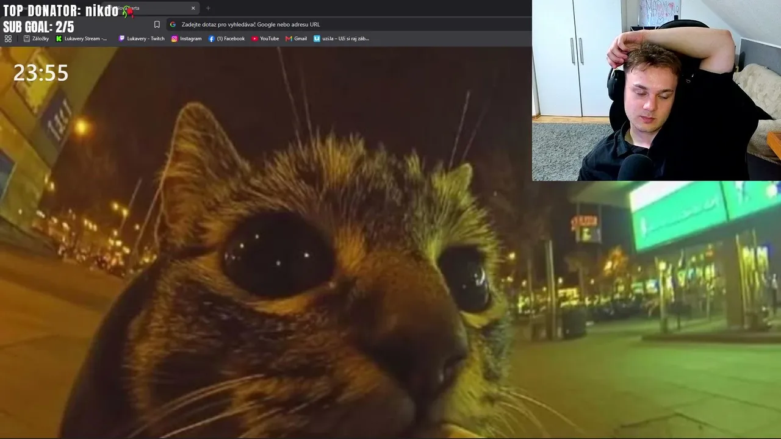Close the Nová karta browser tab
Screen dimensions: 781x439
point(193,8)
